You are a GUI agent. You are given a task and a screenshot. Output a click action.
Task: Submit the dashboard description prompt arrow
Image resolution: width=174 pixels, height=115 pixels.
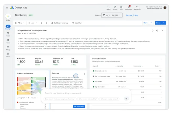(126, 99)
